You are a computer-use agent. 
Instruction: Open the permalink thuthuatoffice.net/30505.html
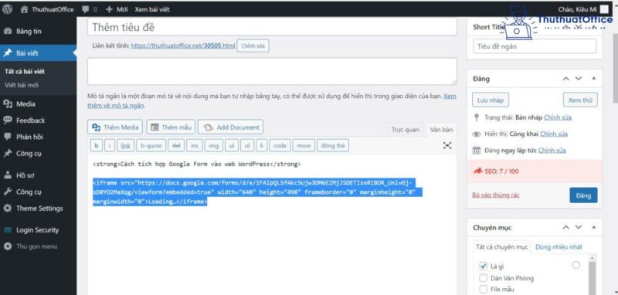point(183,46)
